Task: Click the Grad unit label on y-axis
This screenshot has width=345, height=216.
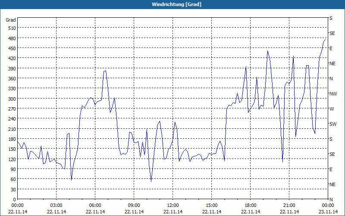Action: tap(11, 20)
